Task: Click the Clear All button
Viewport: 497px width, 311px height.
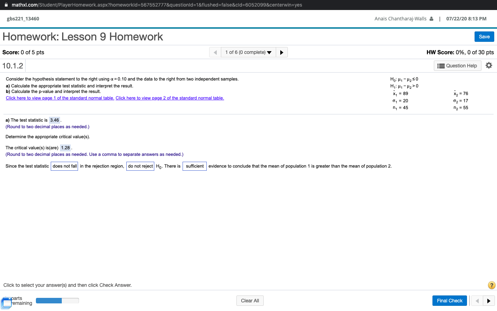Action: click(250, 301)
